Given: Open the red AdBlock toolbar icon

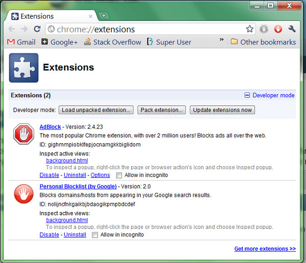Looking at the screenshot, I should tap(278, 29).
